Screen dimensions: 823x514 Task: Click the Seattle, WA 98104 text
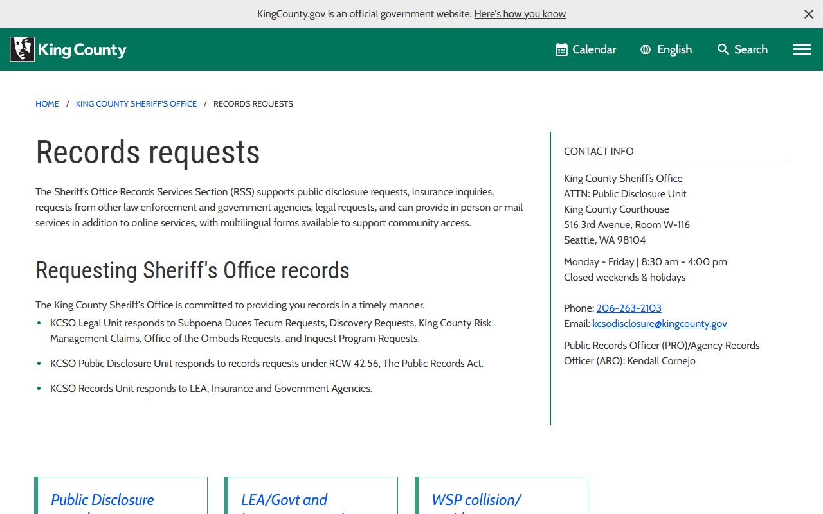[x=605, y=240]
